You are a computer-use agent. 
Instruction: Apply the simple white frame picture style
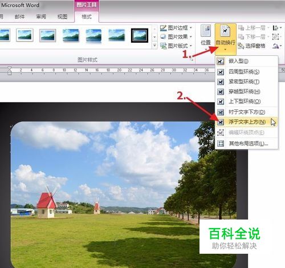click(25, 35)
